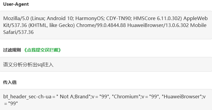Click the trailing = "99" value line
Viewport: 212px width, 110px height.
tap(11, 104)
